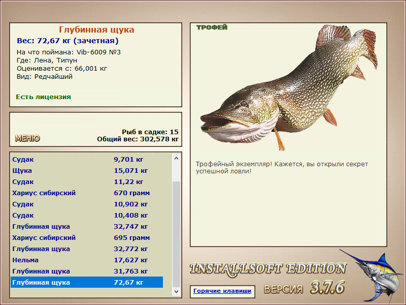Image resolution: width=406 pixels, height=305 pixels.
Task: Click the Рыб в садке: 15 counter
Action: click(x=150, y=132)
